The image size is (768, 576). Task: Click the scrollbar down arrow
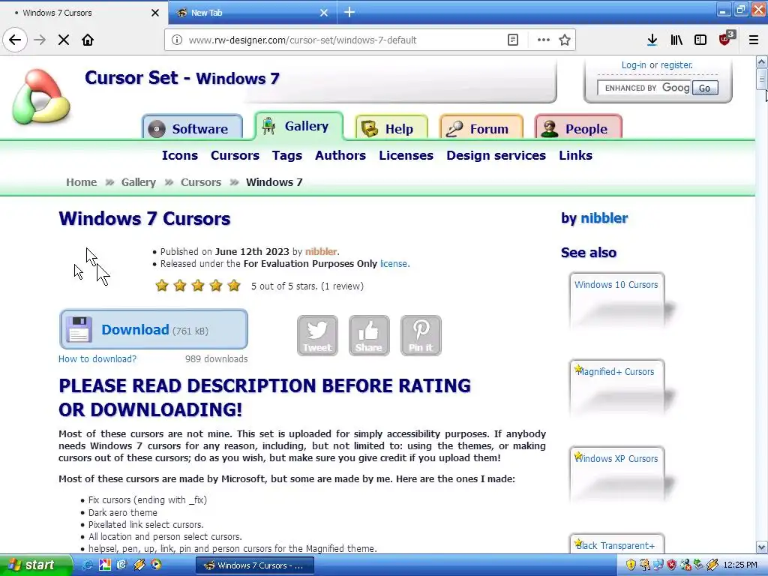coord(761,547)
